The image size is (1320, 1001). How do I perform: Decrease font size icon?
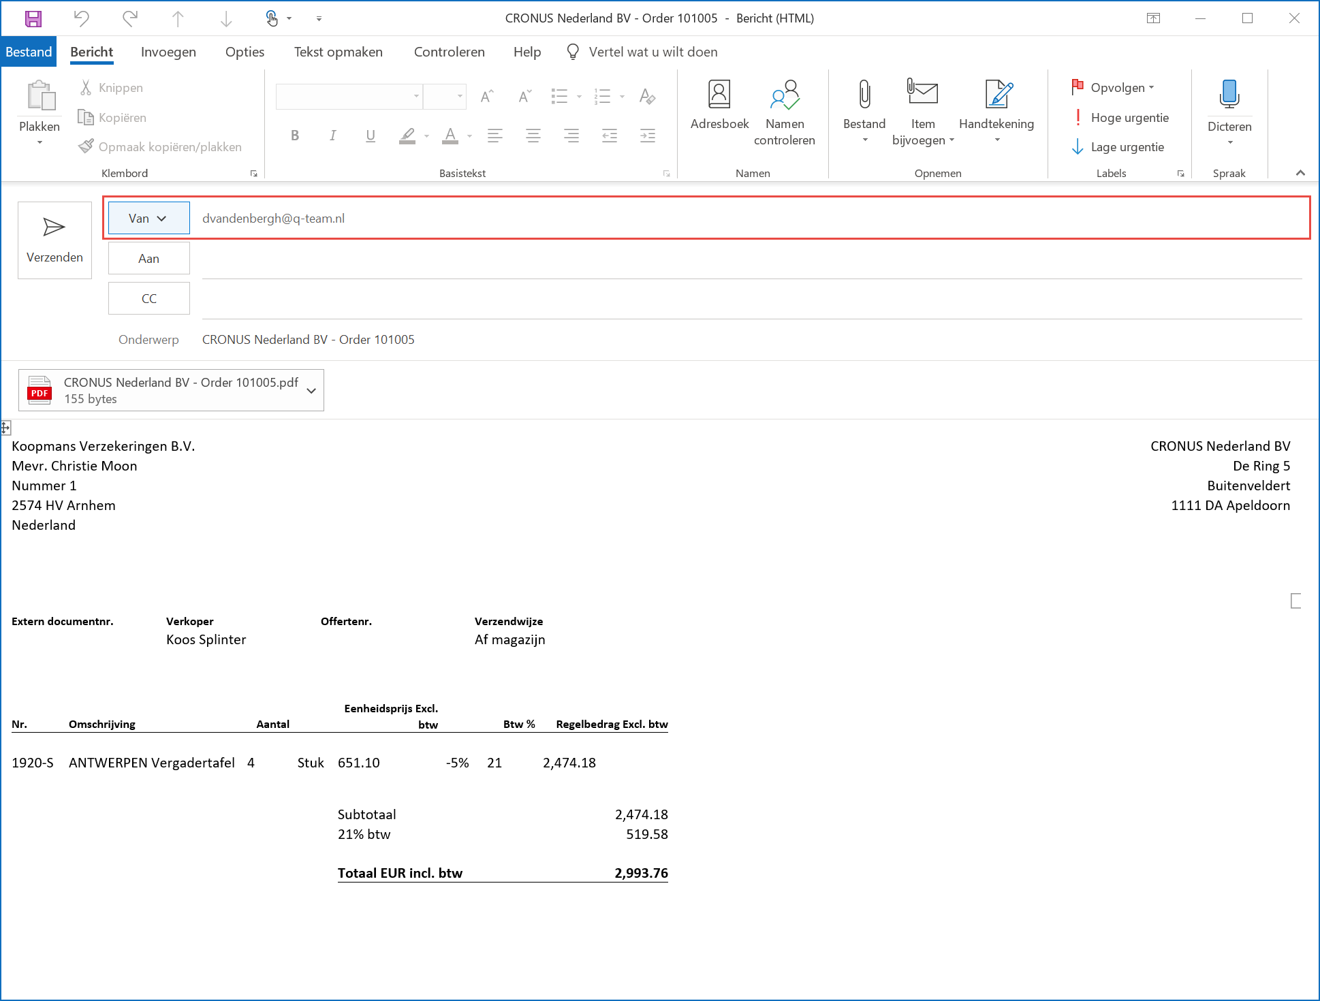tap(524, 96)
